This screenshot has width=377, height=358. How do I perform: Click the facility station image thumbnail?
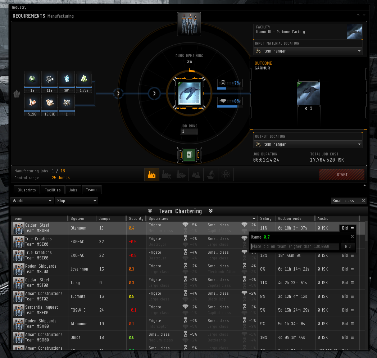[354, 32]
